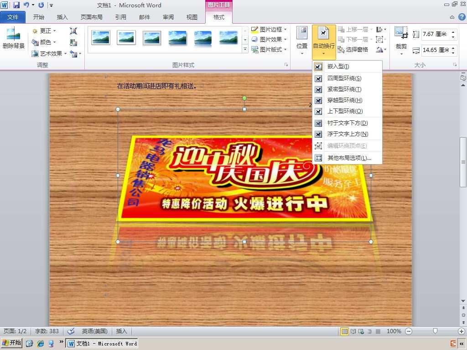Collapse the ribbon with the caret icon
Image resolution: width=467 pixels, height=350 pixels.
coord(452,17)
